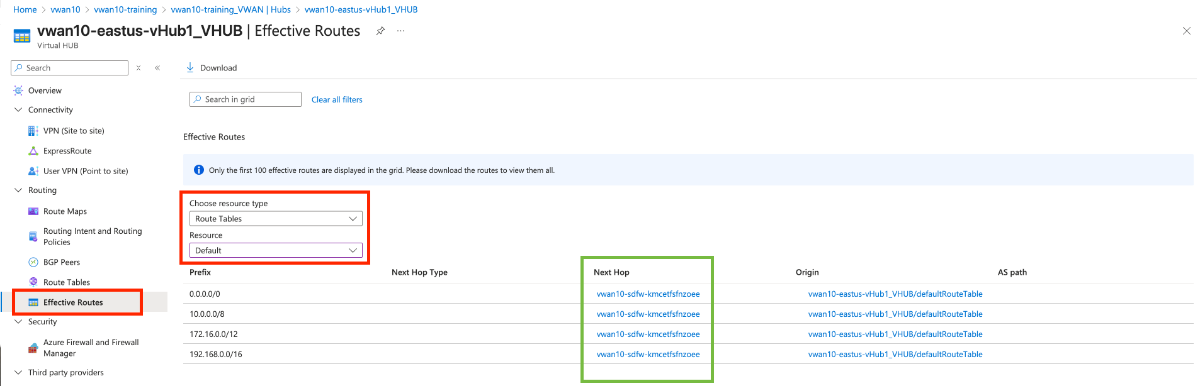Collapse the Connectivity section
Viewport: 1200px width, 386px height.
[x=18, y=109]
